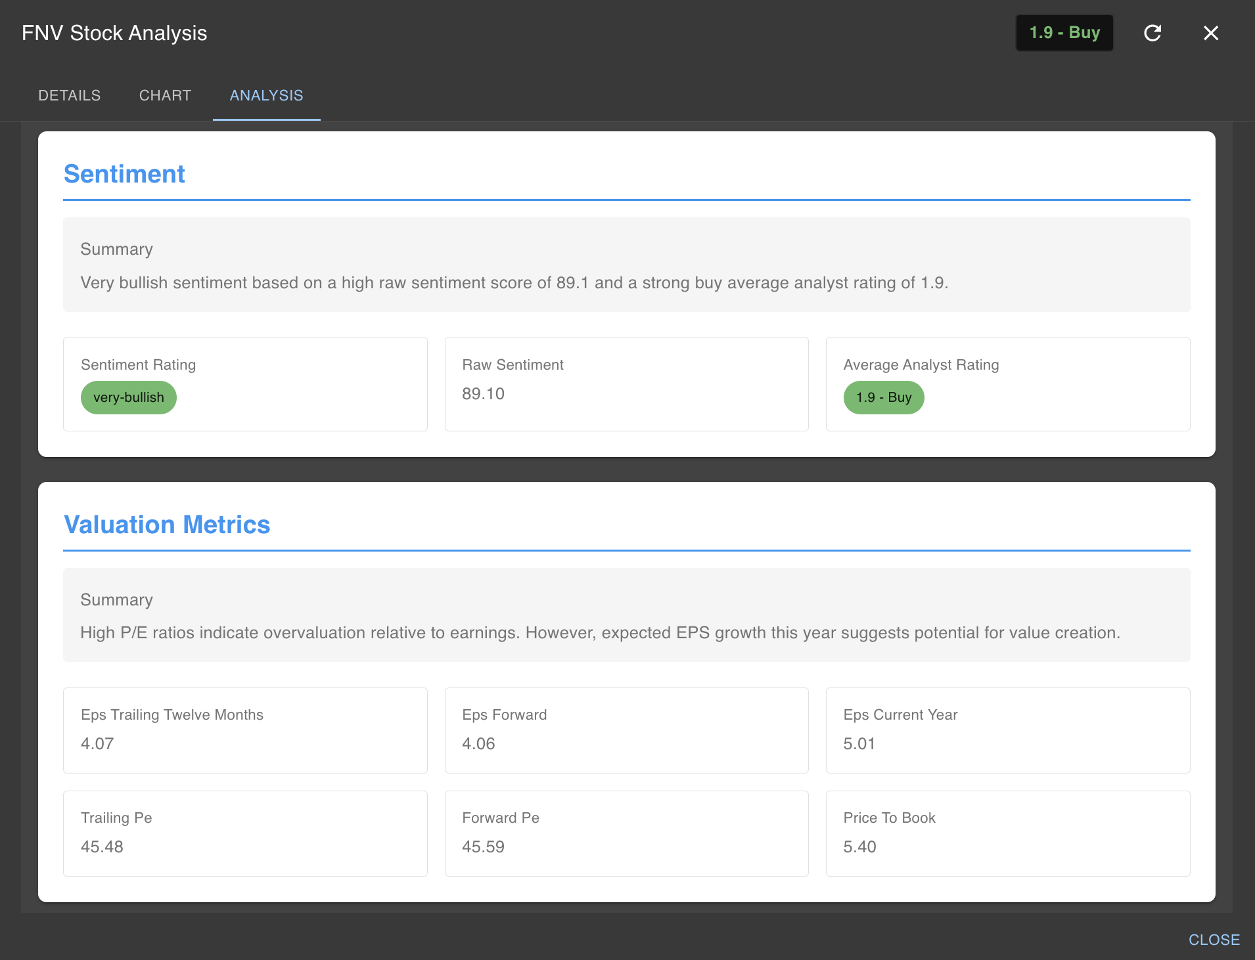Click the Eps Forward value 4.06
Image resolution: width=1255 pixels, height=960 pixels.
(x=478, y=744)
